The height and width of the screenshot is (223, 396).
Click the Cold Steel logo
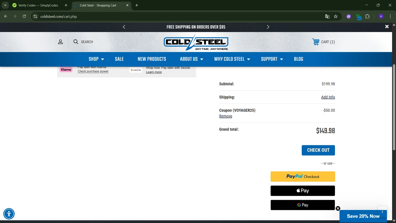coord(196,42)
